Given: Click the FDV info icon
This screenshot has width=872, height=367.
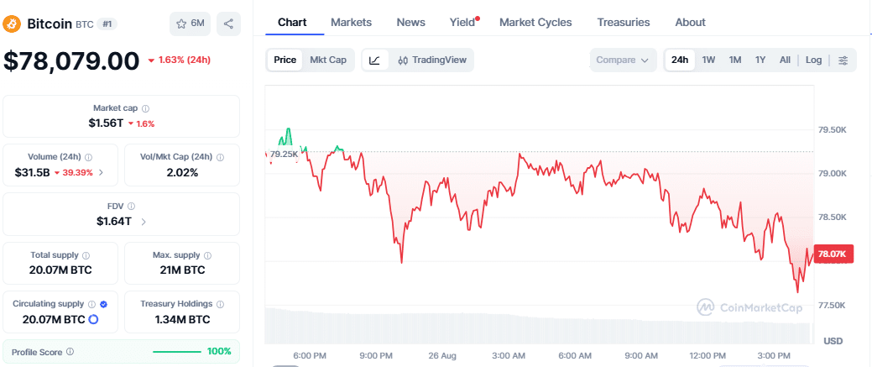Looking at the screenshot, I should (x=131, y=206).
